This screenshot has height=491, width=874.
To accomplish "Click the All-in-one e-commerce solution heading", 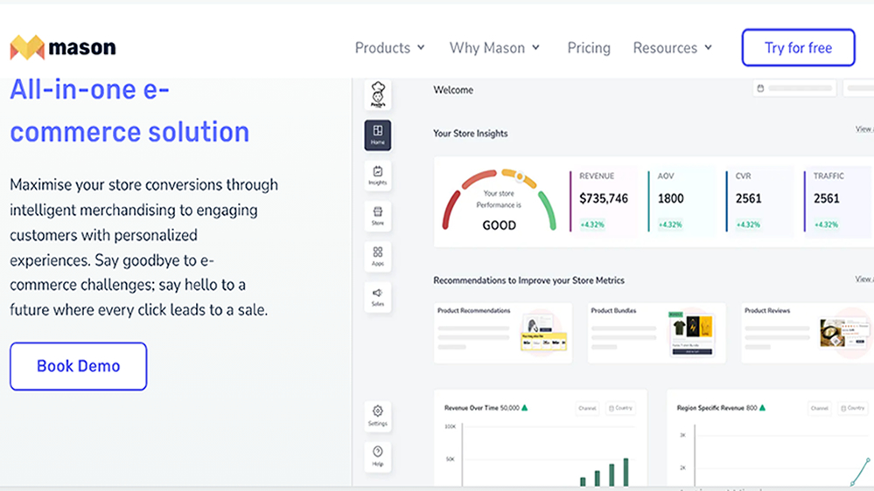I will tap(129, 110).
